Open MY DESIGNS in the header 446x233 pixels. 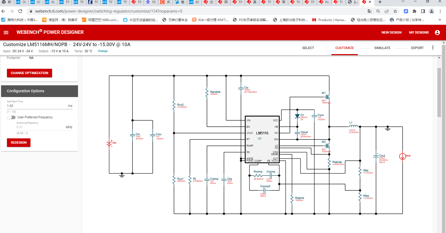coord(419,33)
